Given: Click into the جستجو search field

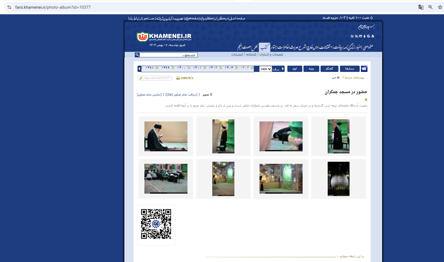Looking at the screenshot, I should (169, 55).
